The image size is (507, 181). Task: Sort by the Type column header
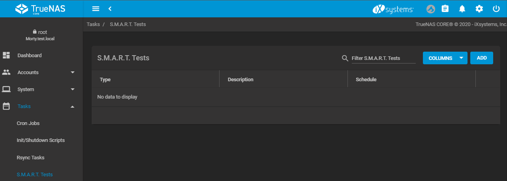point(105,79)
